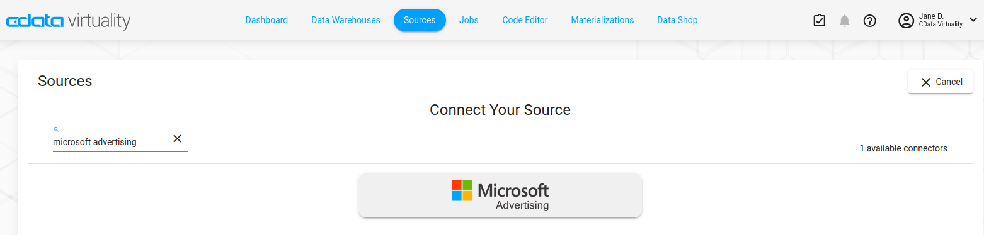
Task: Click the CData Virtuality logo
Action: [68, 21]
